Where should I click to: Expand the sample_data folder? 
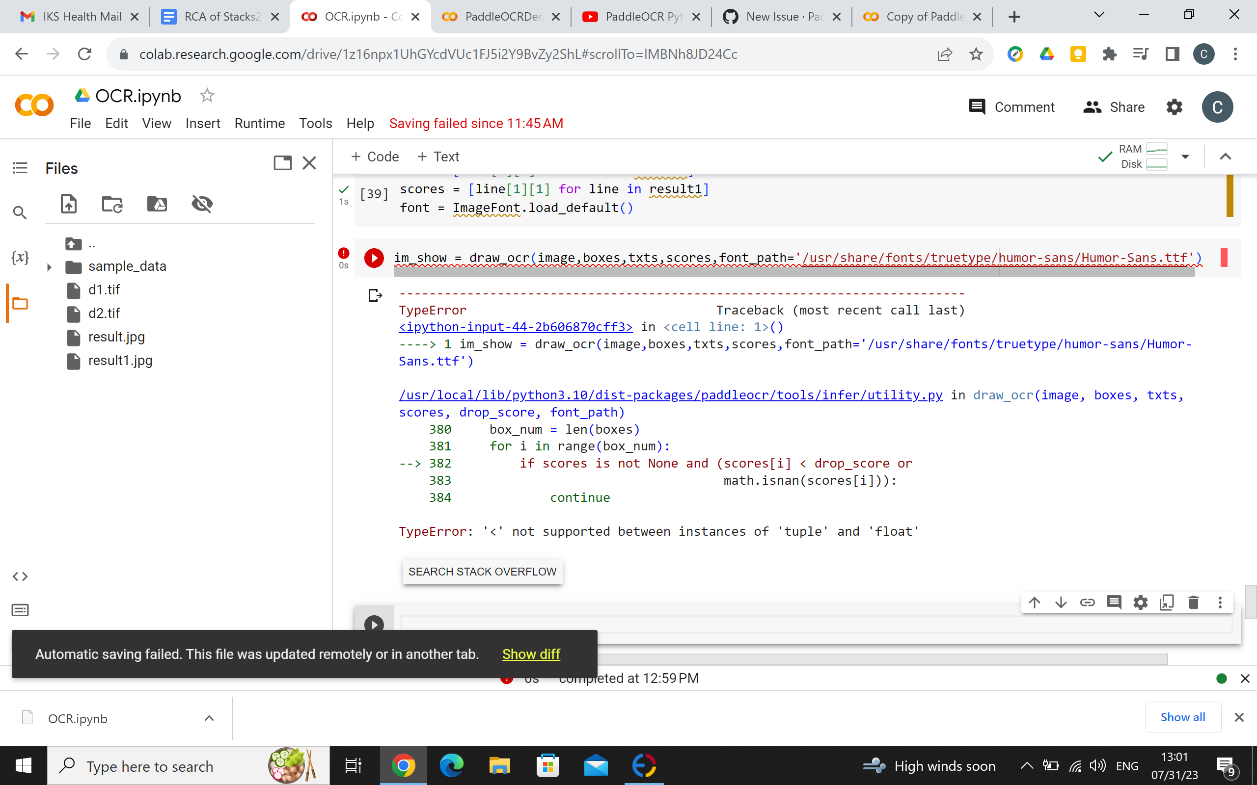pyautogui.click(x=49, y=266)
